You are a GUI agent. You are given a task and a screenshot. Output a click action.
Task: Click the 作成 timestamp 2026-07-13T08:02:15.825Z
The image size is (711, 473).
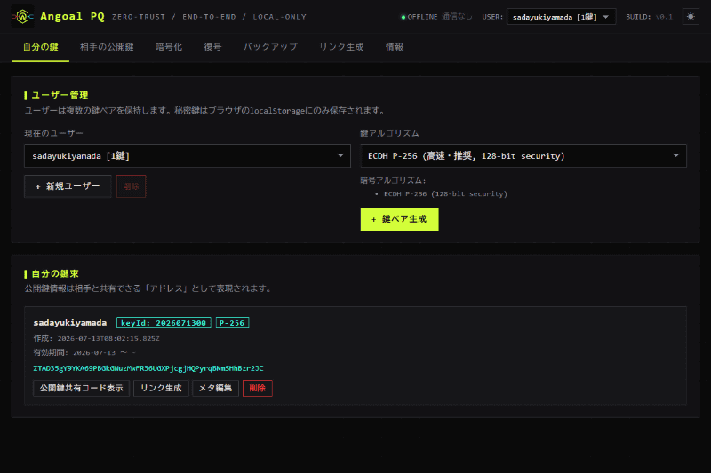click(x=96, y=338)
